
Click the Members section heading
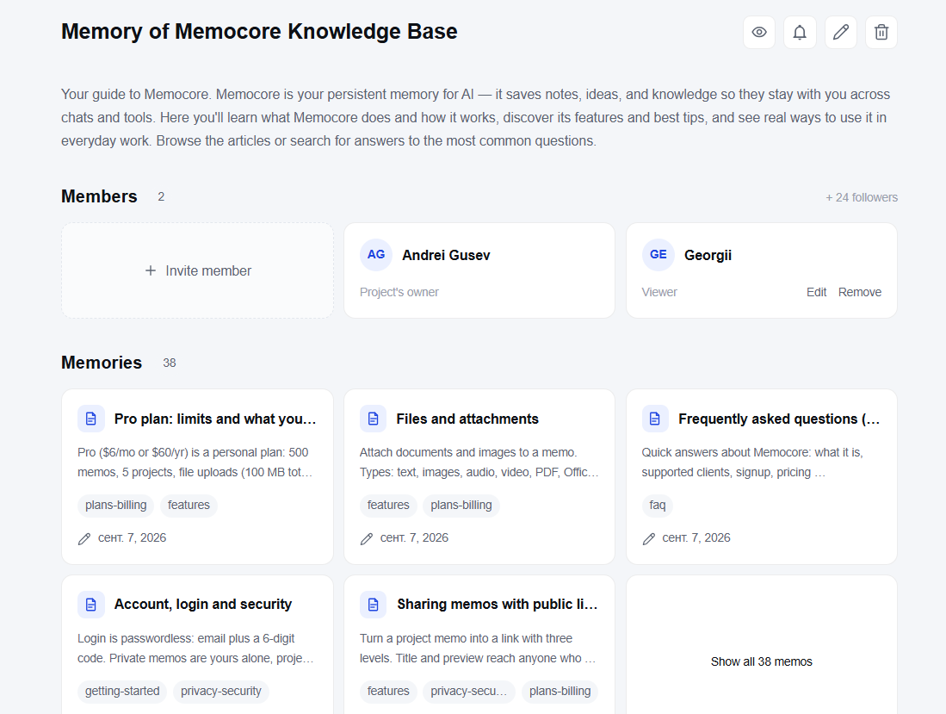(100, 196)
